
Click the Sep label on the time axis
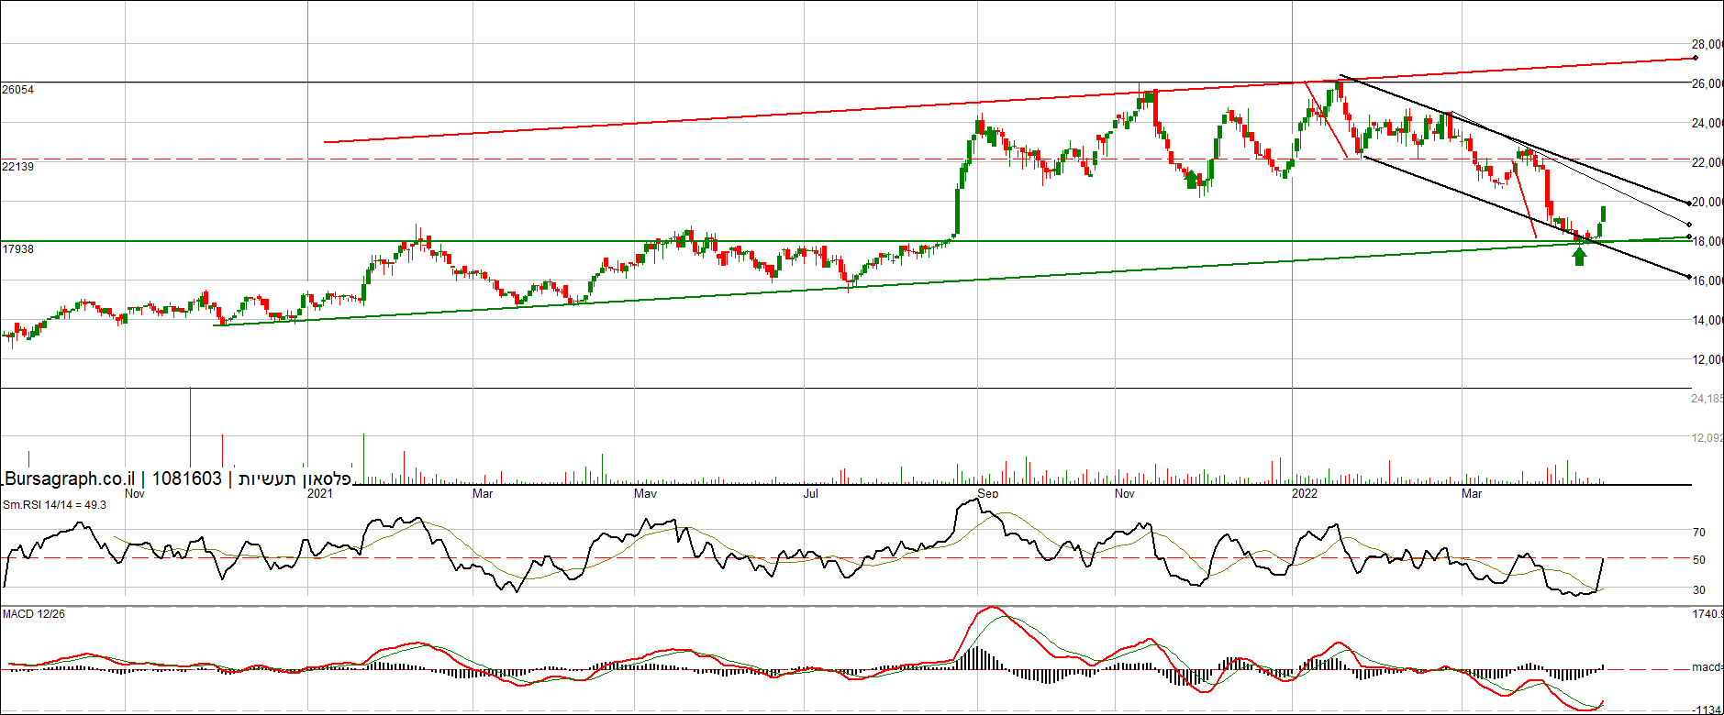coord(988,494)
